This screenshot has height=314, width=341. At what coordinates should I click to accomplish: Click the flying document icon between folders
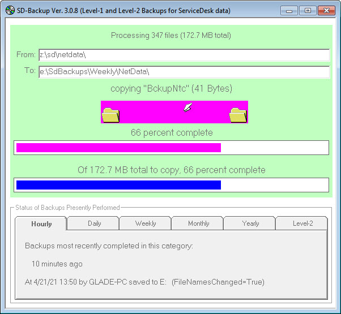[x=189, y=107]
